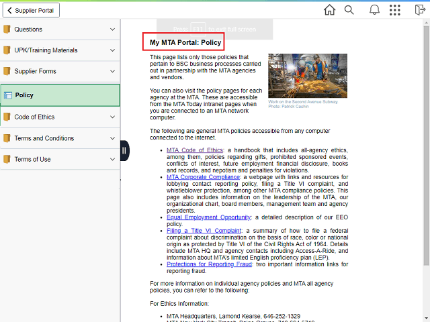This screenshot has width=430, height=322.
Task: Click the MTA Headquarters, Lamond Kearse contact line
Action: (x=233, y=316)
